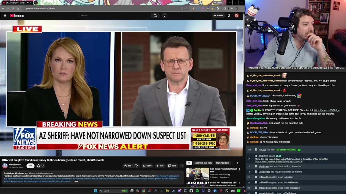Open the YouTube account avatar menu
Viewport: 346px width, 194px height.
coord(237,15)
